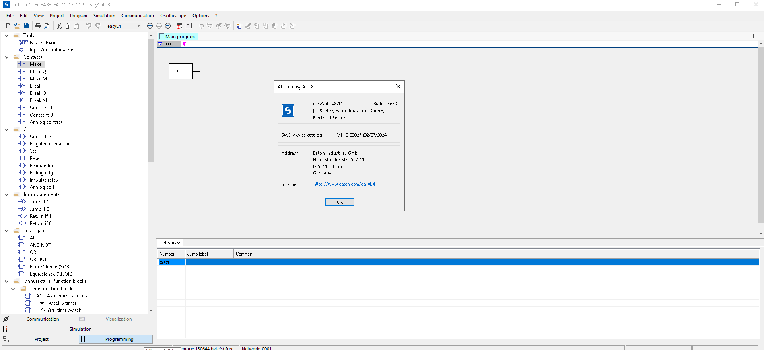This screenshot has height=350, width=764.
Task: Select Jump if 1 arrow icon
Action: 22,202
